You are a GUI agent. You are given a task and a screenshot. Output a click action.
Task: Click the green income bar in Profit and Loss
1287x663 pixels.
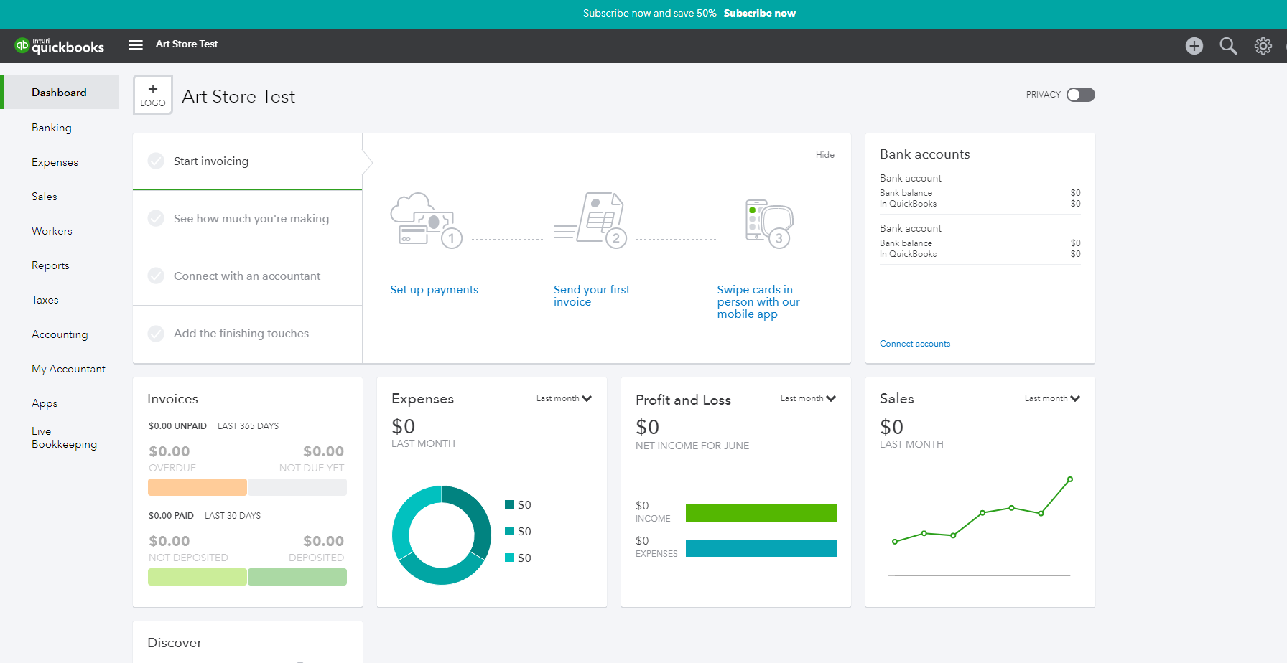coord(761,512)
